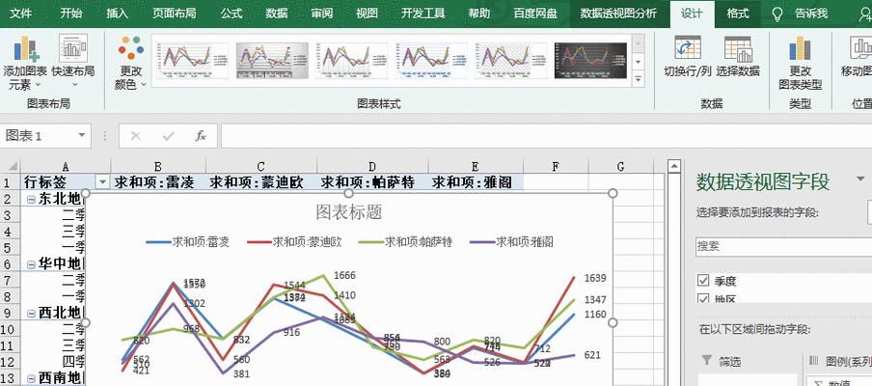This screenshot has height=386, width=872.
Task: Click the formula bar input area
Action: [546, 136]
